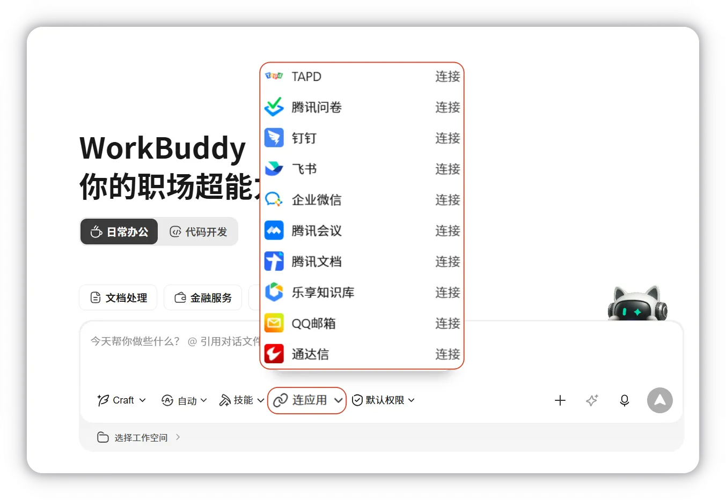Viewport: 726px width, 500px height.
Task: Expand the 选择工作空间 chevron arrow
Action: pos(178,437)
